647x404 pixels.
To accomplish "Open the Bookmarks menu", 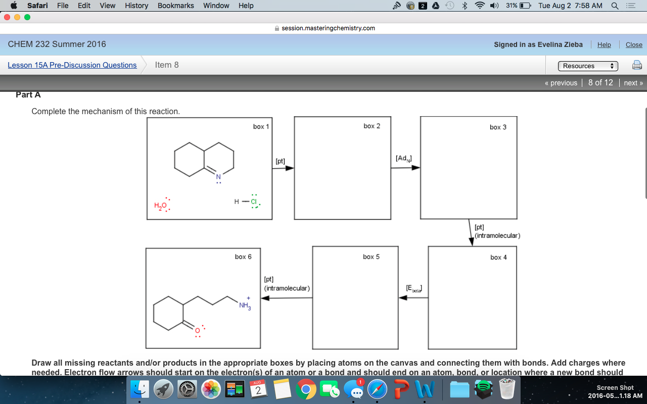I will pos(175,6).
